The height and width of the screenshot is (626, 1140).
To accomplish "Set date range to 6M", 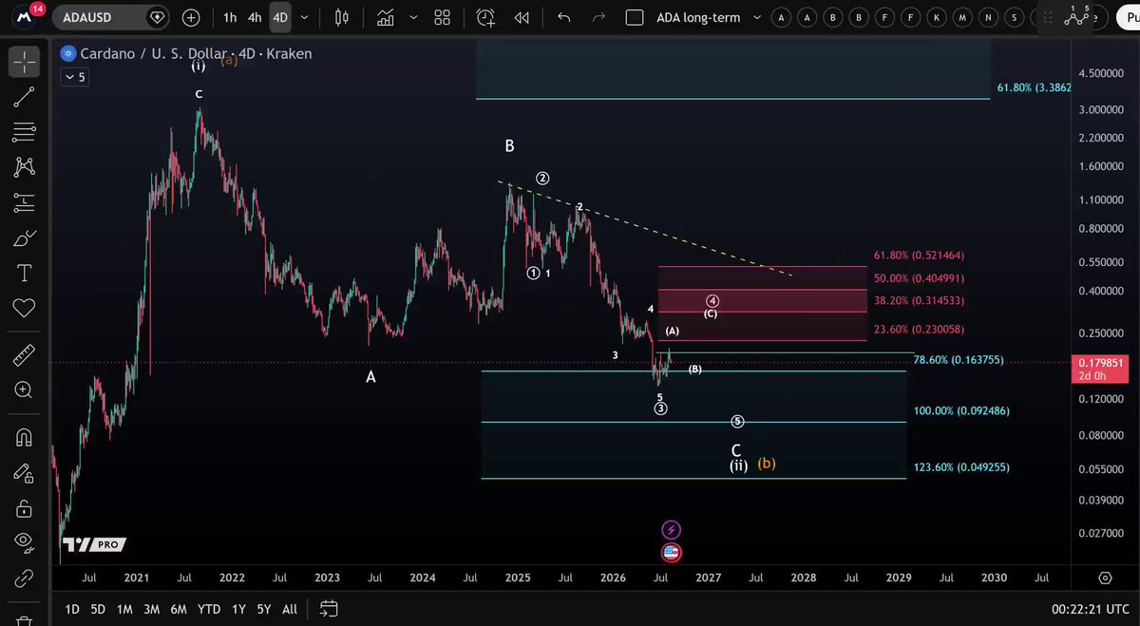I will click(178, 609).
